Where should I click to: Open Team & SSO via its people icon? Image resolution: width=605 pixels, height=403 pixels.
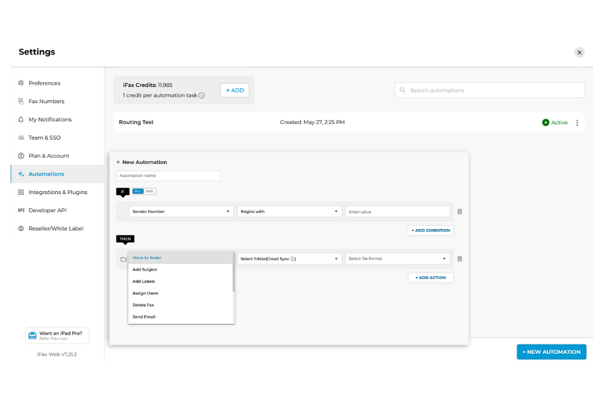pos(21,137)
